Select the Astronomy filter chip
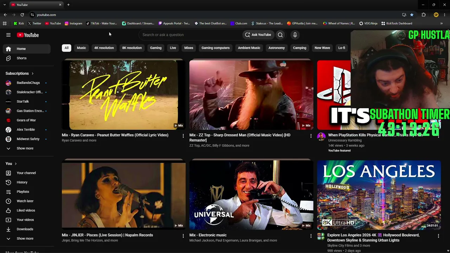This screenshot has width=450, height=253. click(x=277, y=48)
